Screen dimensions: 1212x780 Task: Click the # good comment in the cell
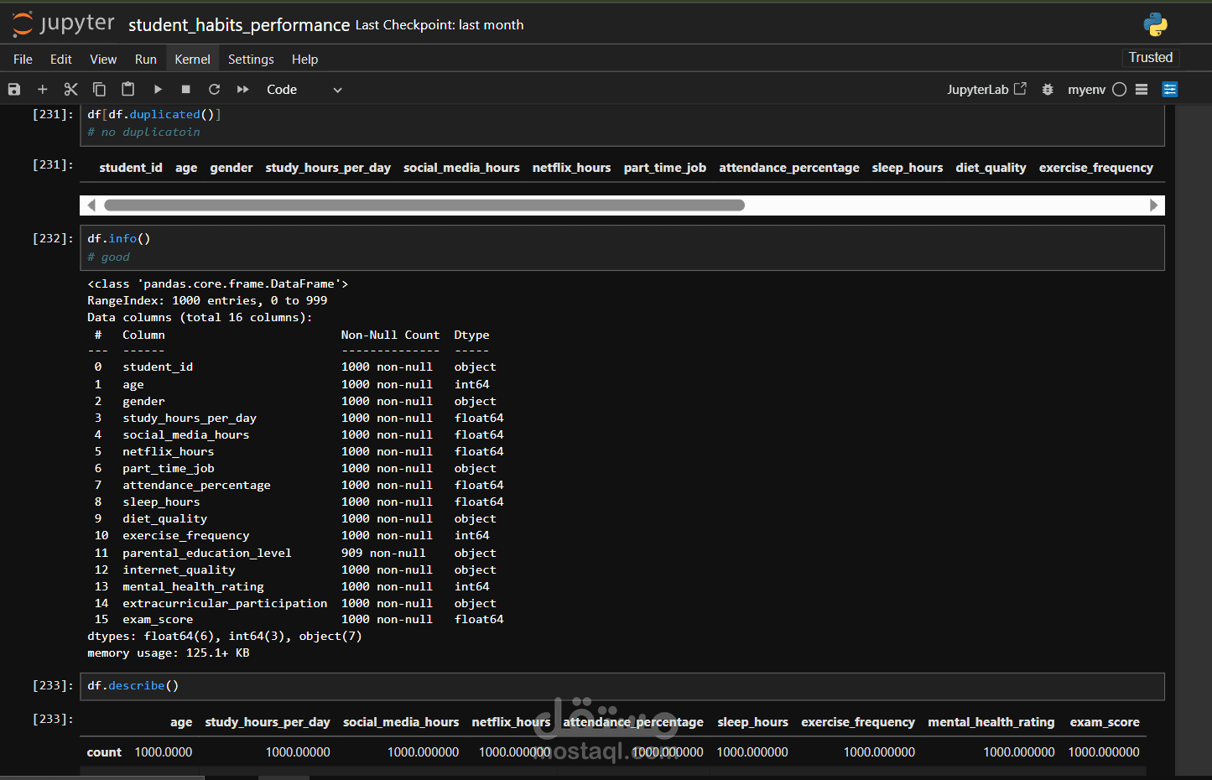pos(109,257)
